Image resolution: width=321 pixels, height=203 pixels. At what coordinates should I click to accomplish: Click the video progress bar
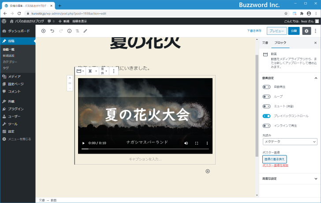[145, 149]
